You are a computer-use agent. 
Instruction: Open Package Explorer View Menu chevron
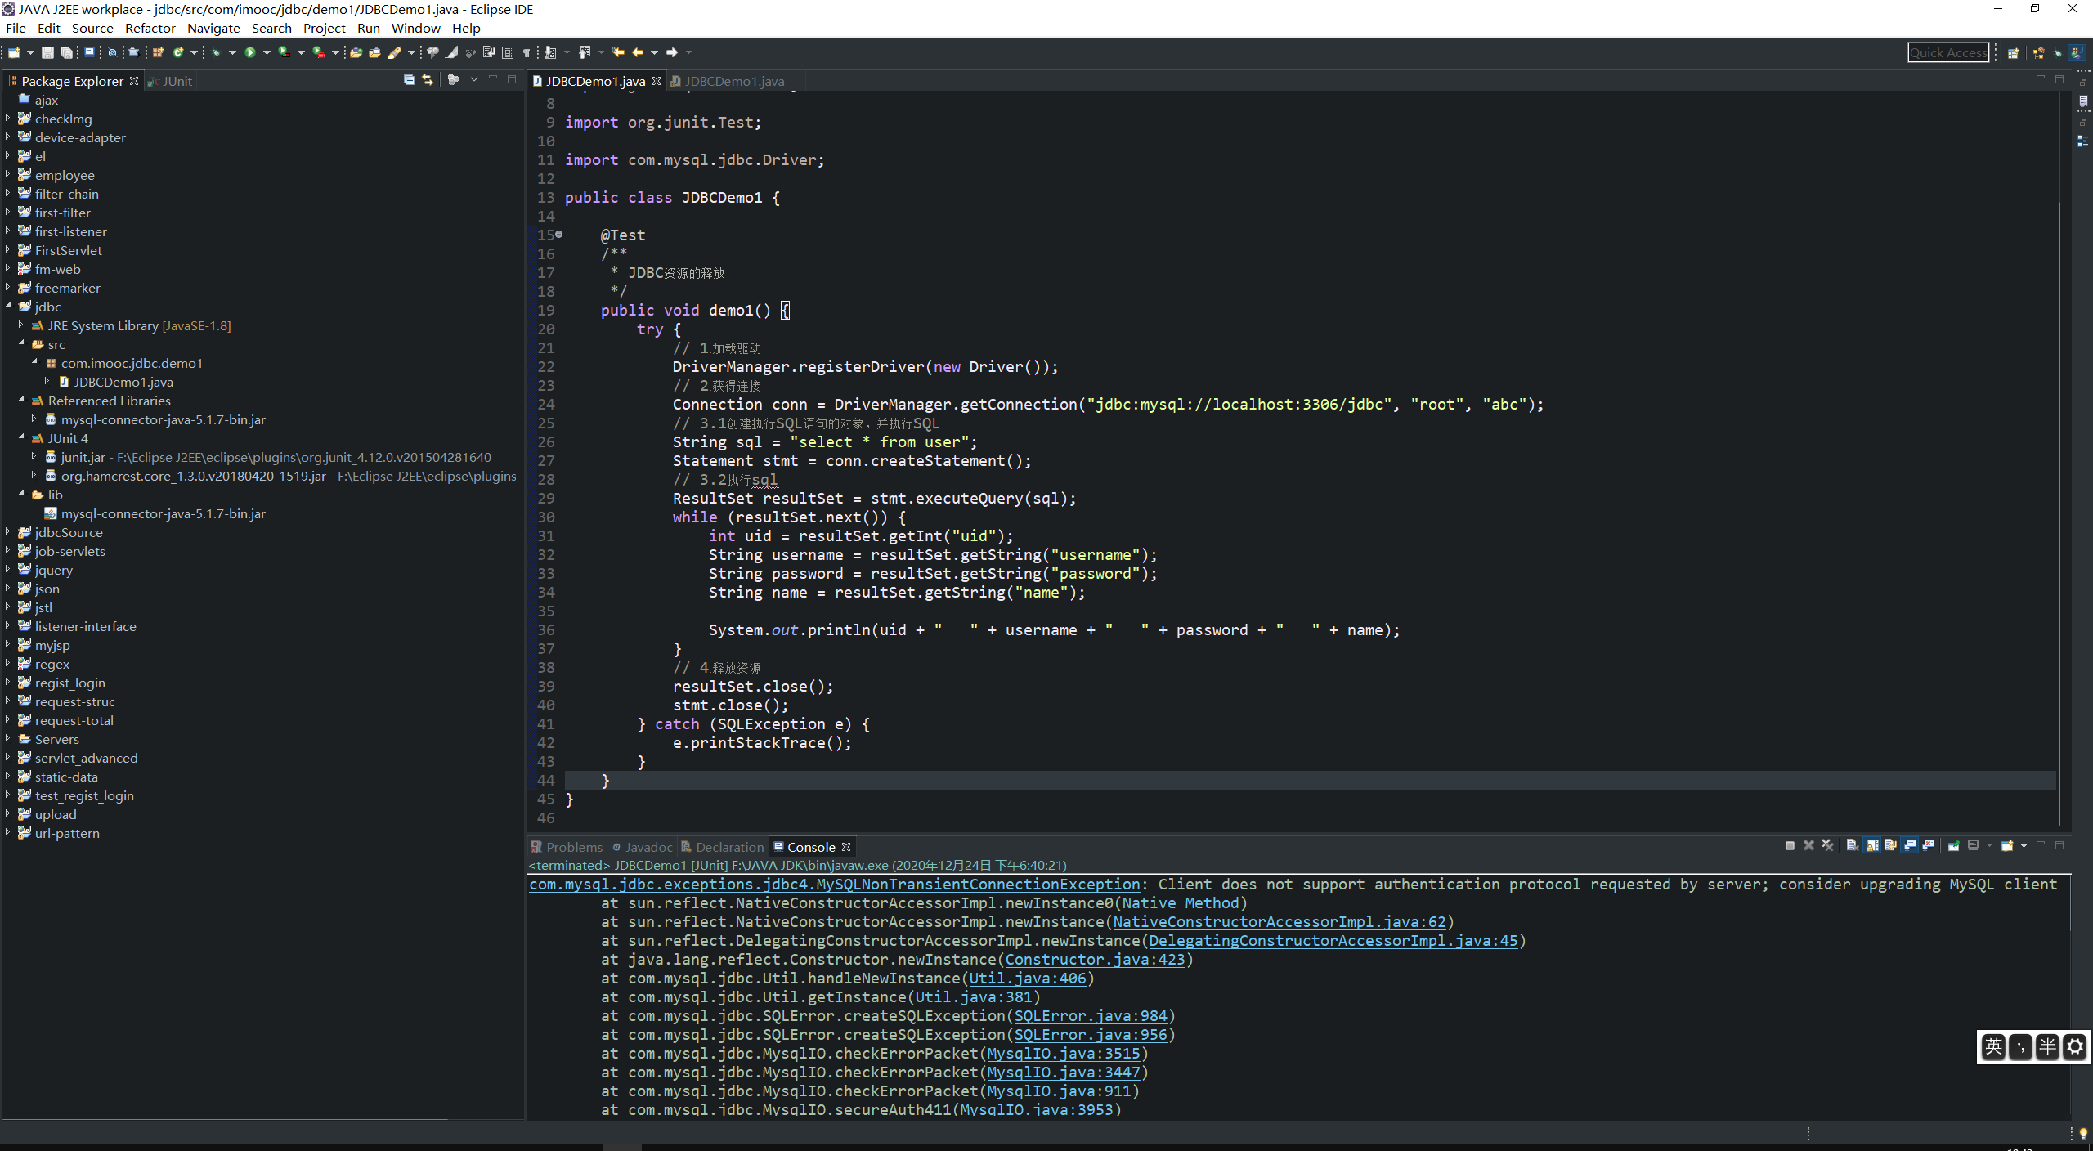(x=474, y=79)
